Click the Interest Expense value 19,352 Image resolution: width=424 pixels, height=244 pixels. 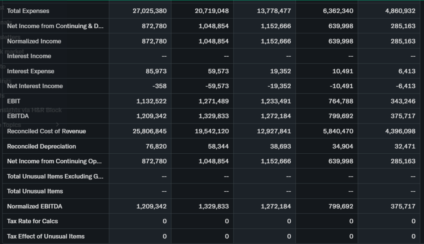coord(280,71)
